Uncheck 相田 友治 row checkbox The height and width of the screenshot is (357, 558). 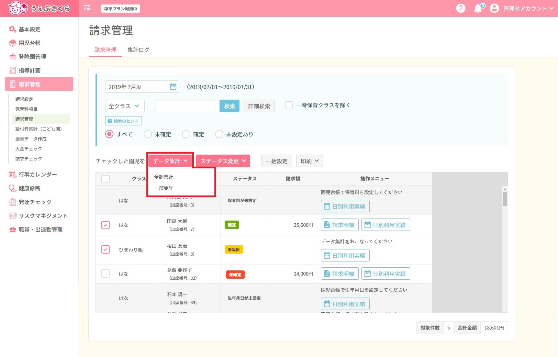pos(105,249)
